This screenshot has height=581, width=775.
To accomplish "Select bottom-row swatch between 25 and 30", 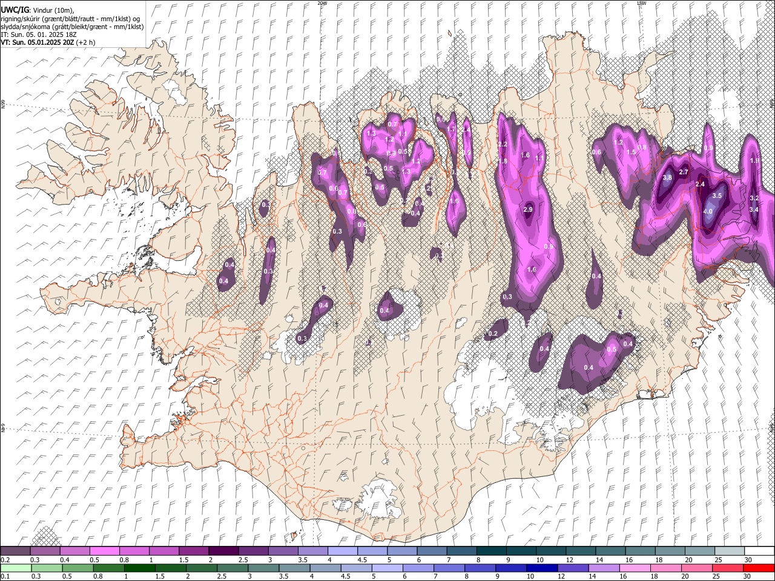I will click(x=727, y=568).
